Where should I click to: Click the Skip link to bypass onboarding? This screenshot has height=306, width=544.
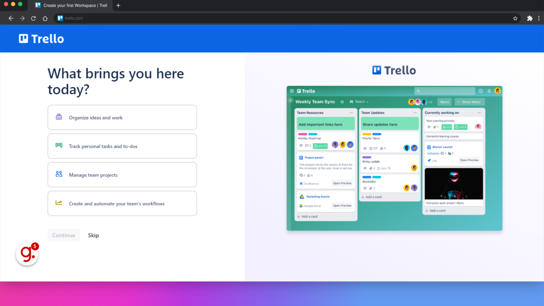coord(93,235)
